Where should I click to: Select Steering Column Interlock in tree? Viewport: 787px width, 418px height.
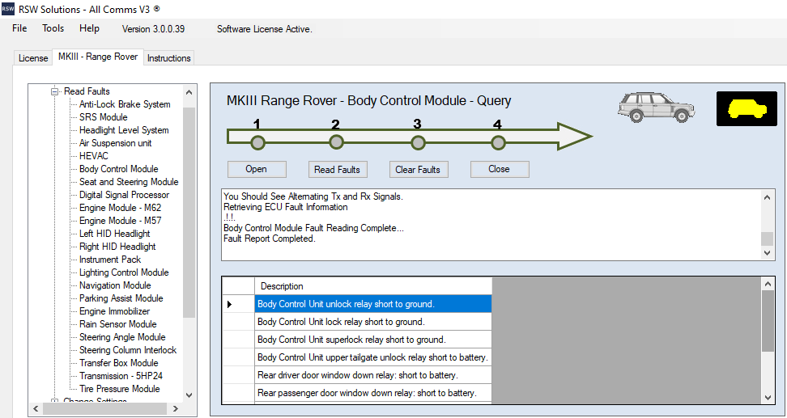pyautogui.click(x=128, y=350)
